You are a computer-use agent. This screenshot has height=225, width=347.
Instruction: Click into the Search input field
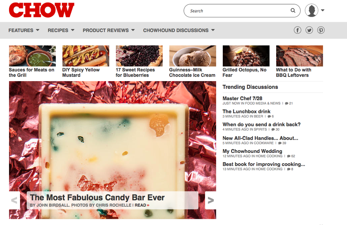[x=239, y=11]
